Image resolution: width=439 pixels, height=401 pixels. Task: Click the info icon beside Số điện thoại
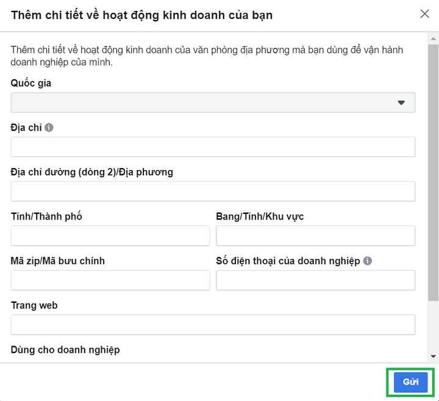point(367,260)
